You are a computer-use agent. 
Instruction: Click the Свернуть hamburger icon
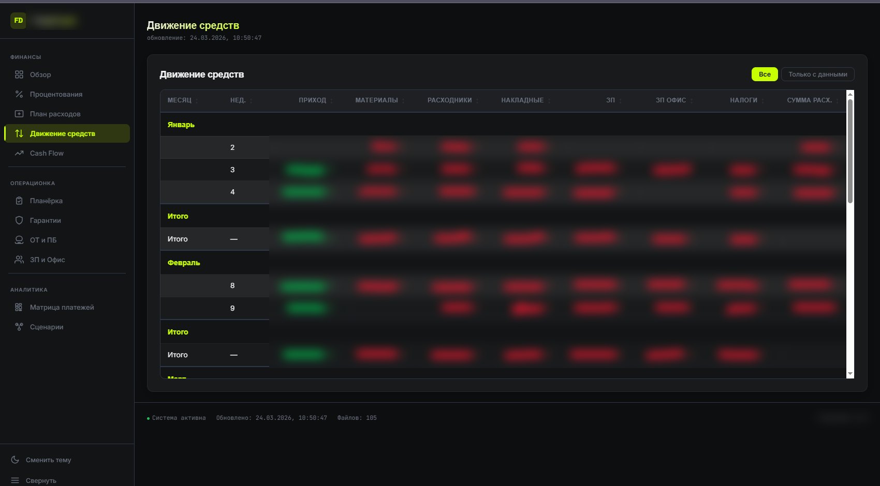pyautogui.click(x=15, y=480)
